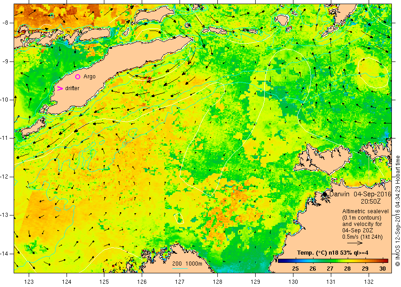Click longitude axis label 129
Viewport: 401px width, 287px height.
(x=256, y=282)
